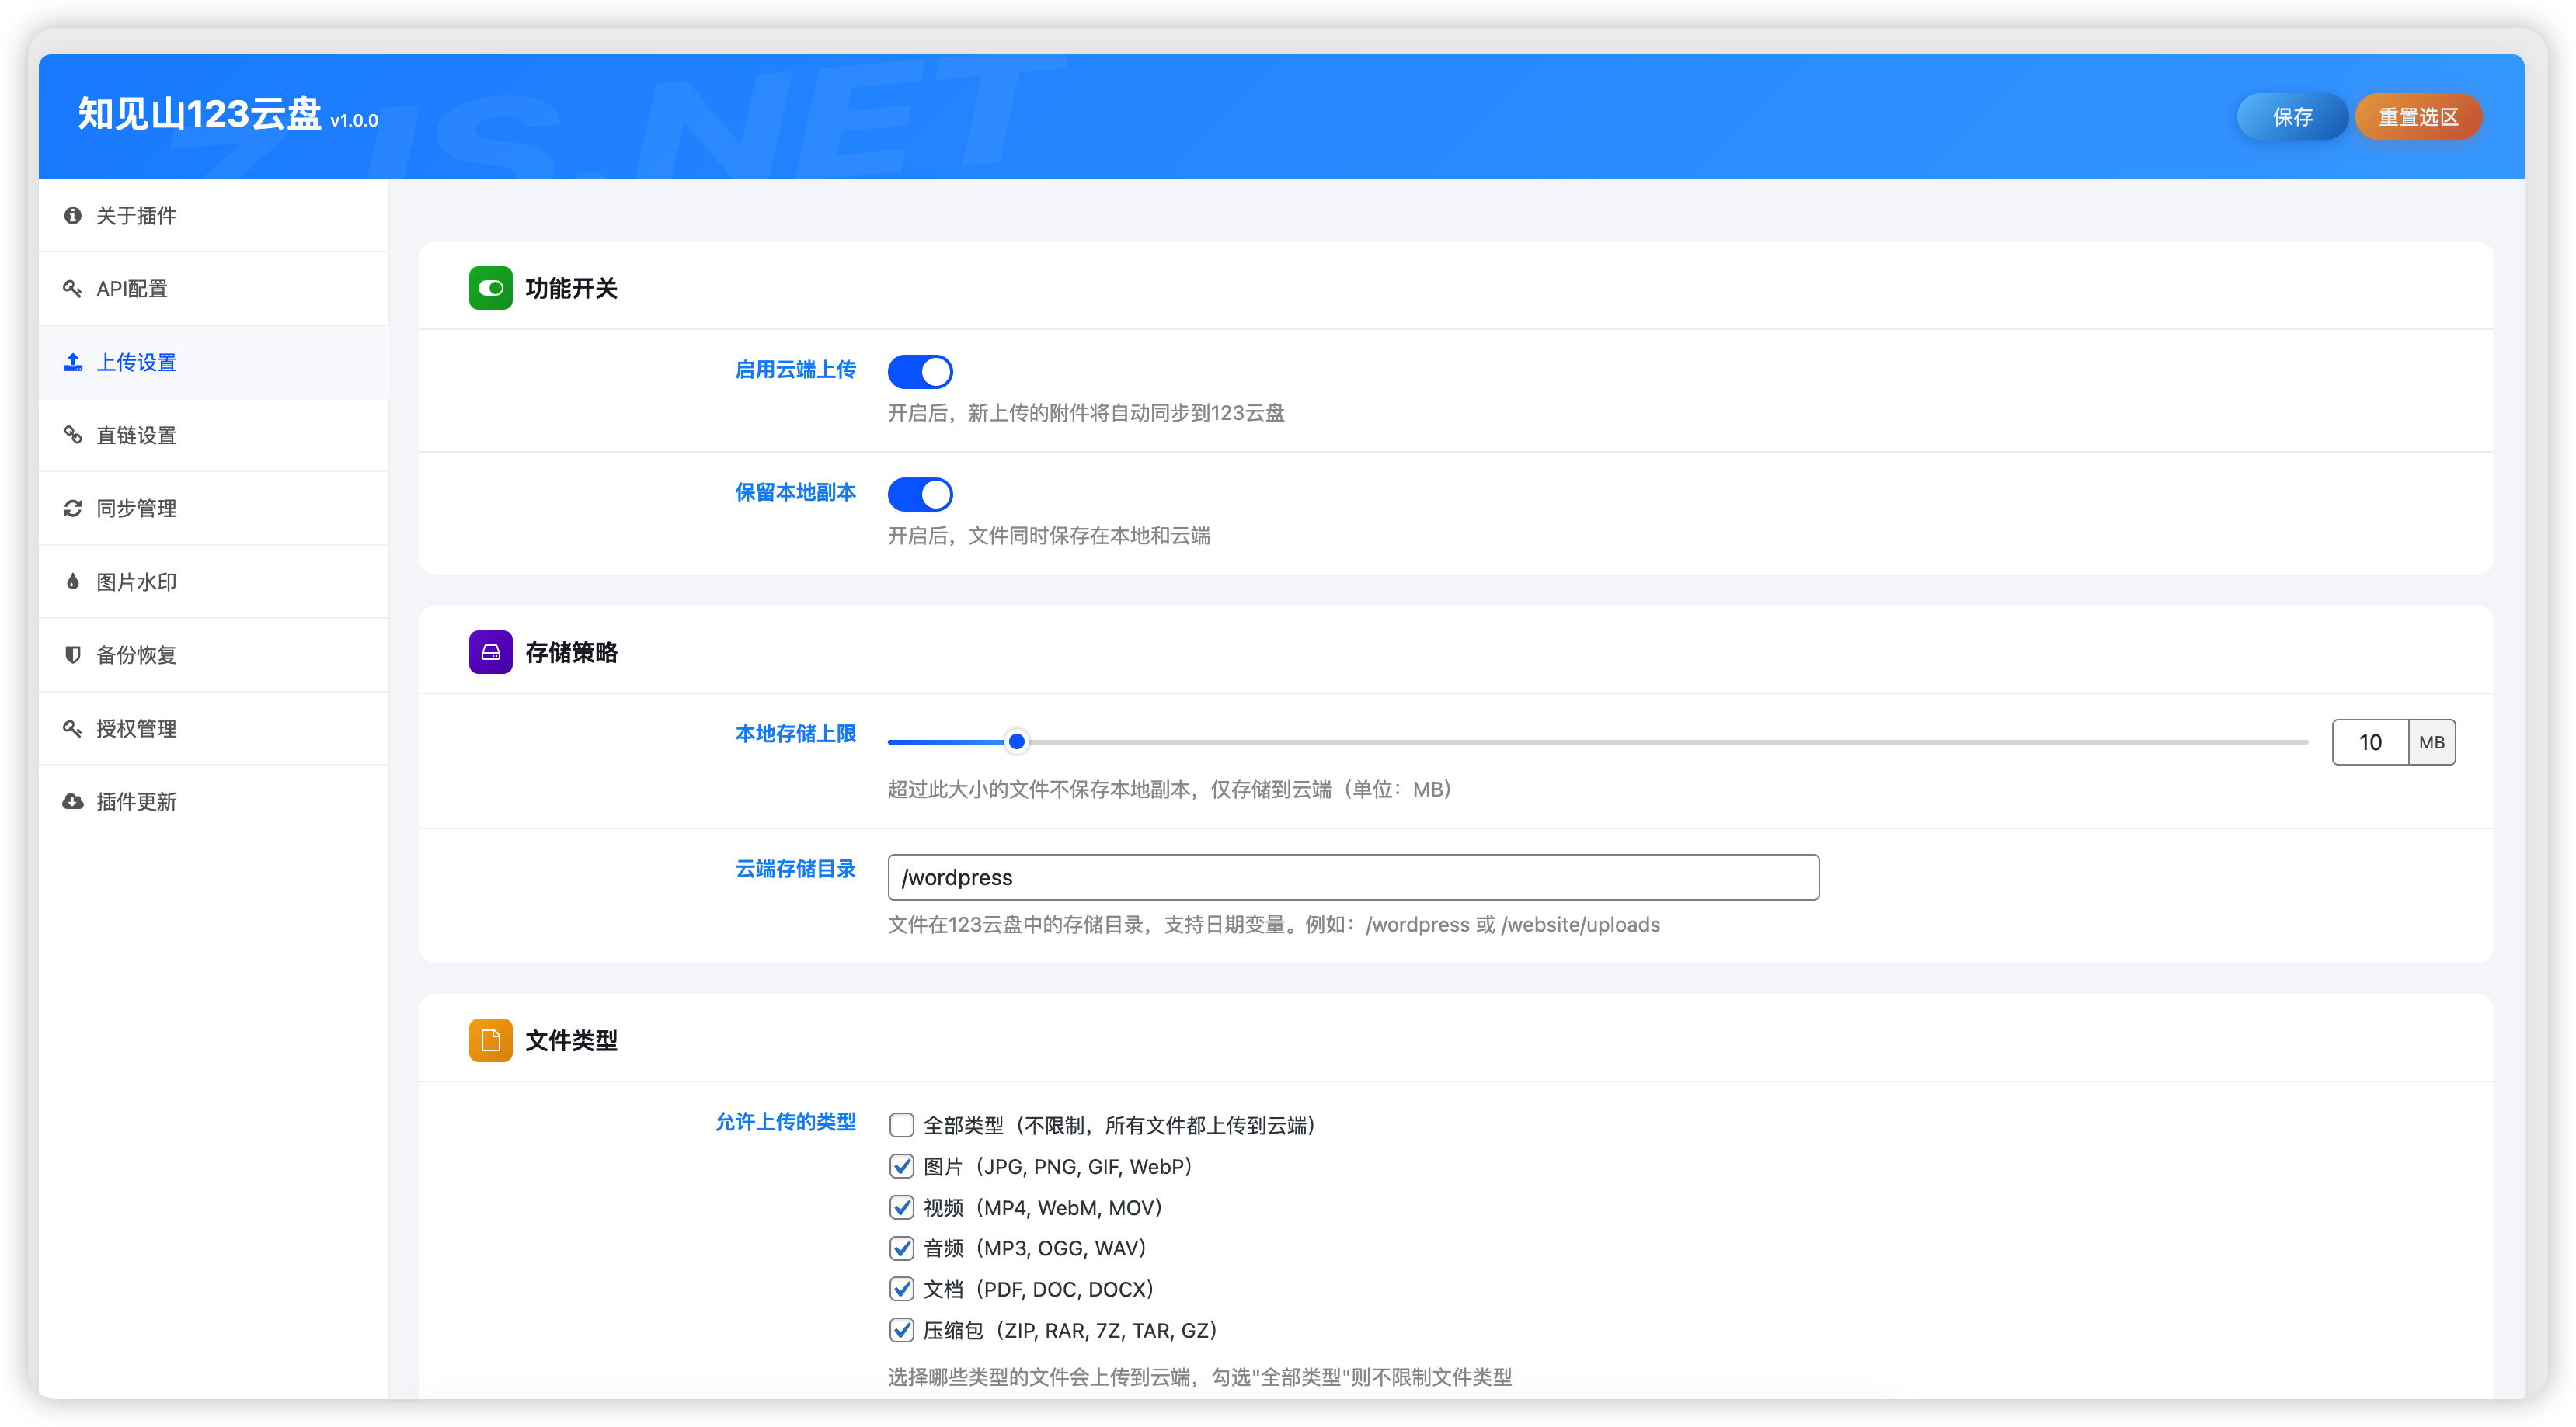Click the /wordpress storage directory input
2576x1427 pixels.
[1353, 877]
